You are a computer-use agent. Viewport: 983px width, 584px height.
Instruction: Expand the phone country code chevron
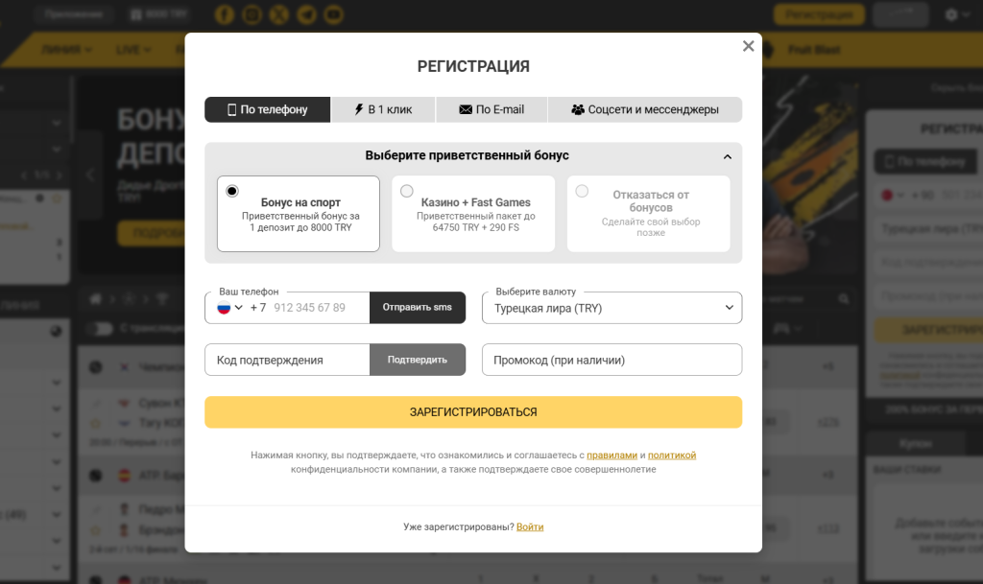coord(239,307)
